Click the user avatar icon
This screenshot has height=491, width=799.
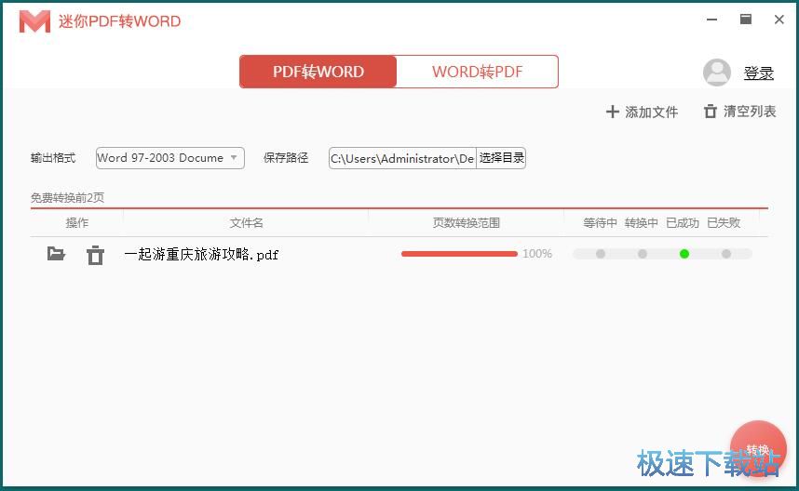tap(716, 73)
